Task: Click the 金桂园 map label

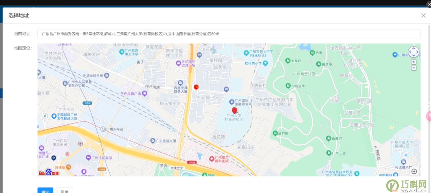Action: point(216,61)
